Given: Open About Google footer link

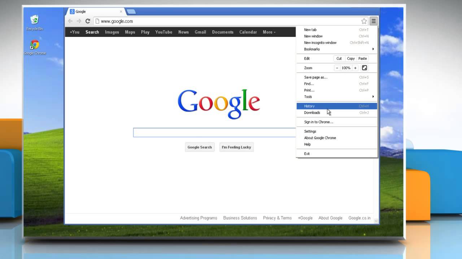Looking at the screenshot, I should (x=330, y=218).
